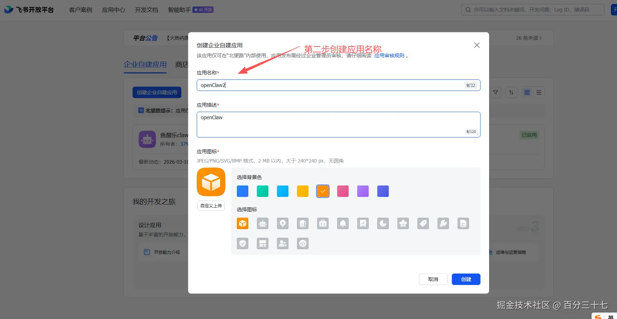Choose the layout grid app icon
Screen dimensions: 617x319
point(263,243)
